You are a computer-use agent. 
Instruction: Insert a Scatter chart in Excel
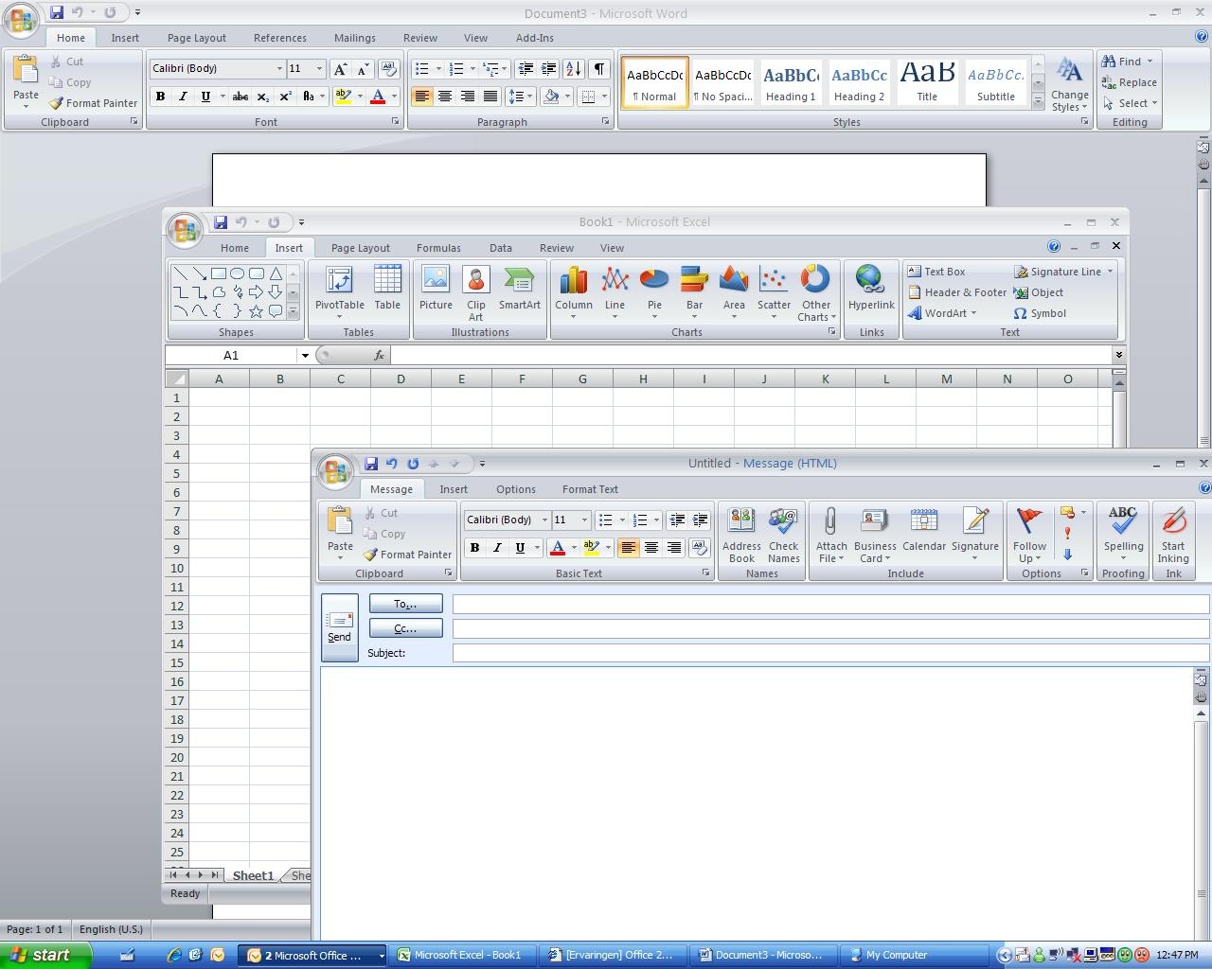(774, 292)
